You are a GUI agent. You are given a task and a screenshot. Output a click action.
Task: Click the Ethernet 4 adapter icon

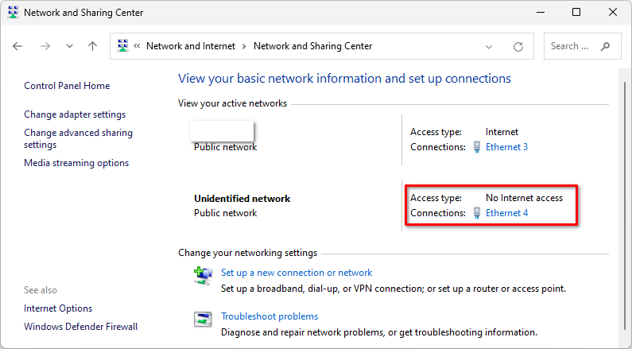click(x=477, y=213)
